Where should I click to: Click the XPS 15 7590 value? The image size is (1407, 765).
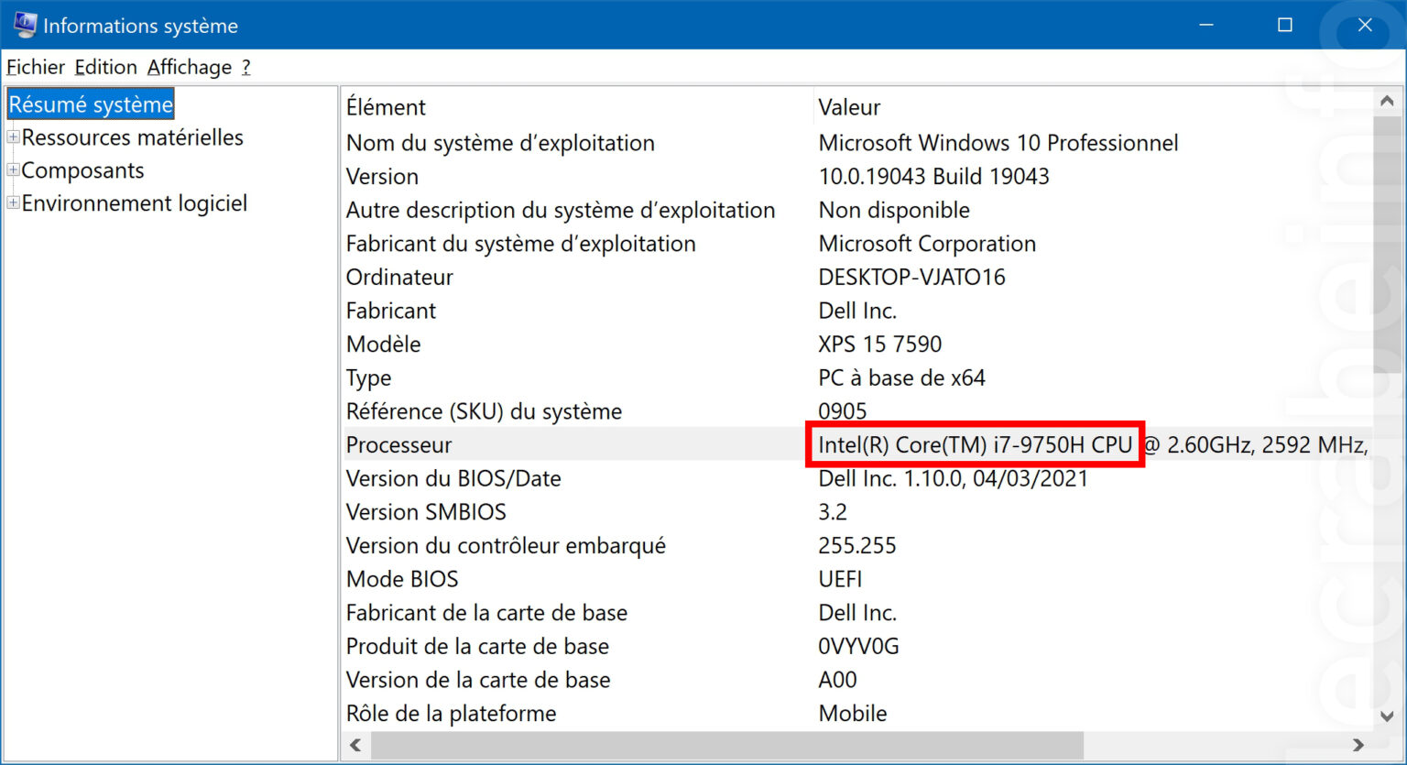click(x=879, y=344)
